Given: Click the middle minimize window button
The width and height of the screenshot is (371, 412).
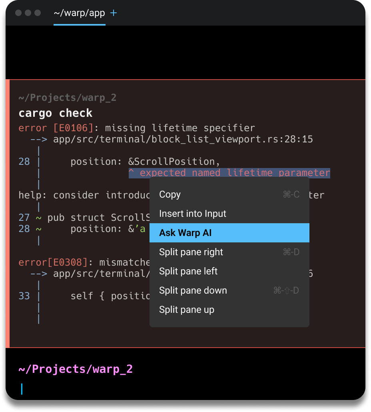Looking at the screenshot, I should click(28, 13).
